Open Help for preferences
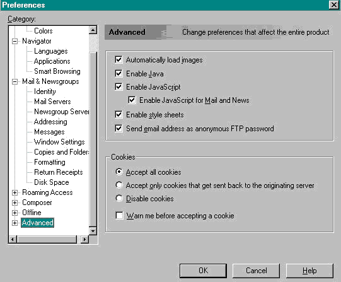Screen dimensions: 341x282 [309, 271]
